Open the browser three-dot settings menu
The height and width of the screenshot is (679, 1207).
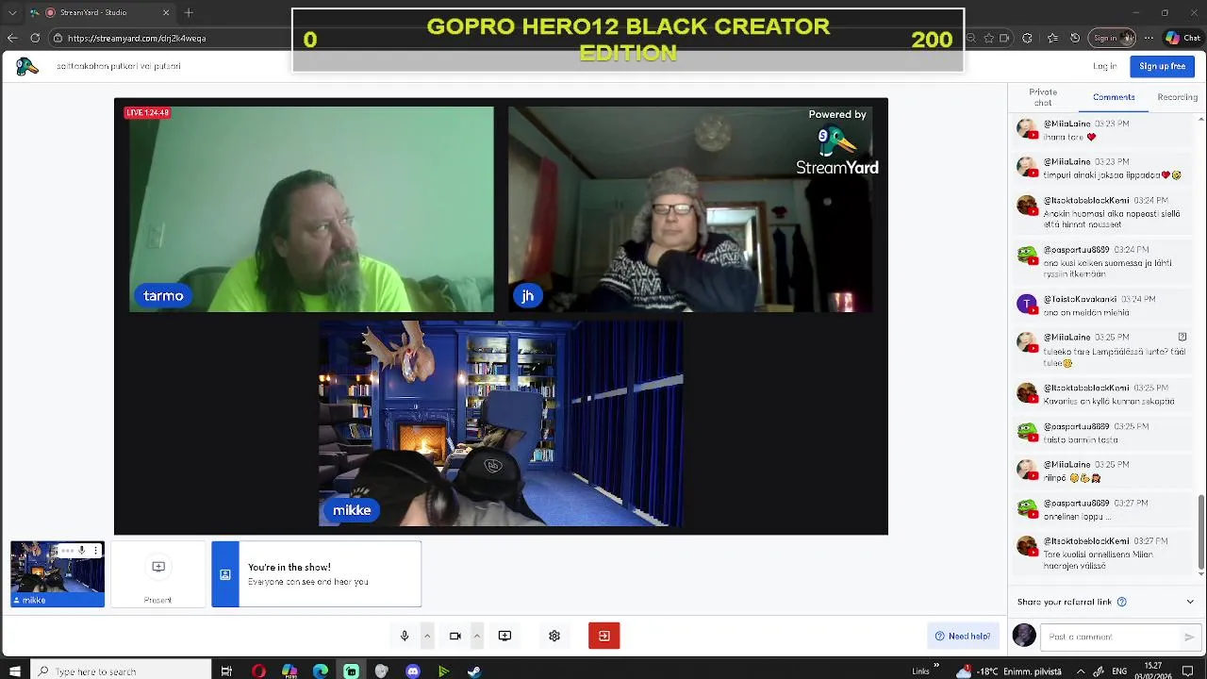pyautogui.click(x=1148, y=39)
